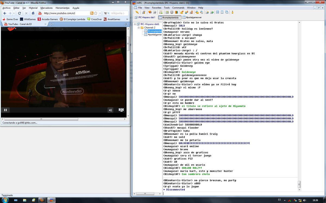Open mIRC Log Files icon
Screen dimensions: 326x203
tap(202, 12)
